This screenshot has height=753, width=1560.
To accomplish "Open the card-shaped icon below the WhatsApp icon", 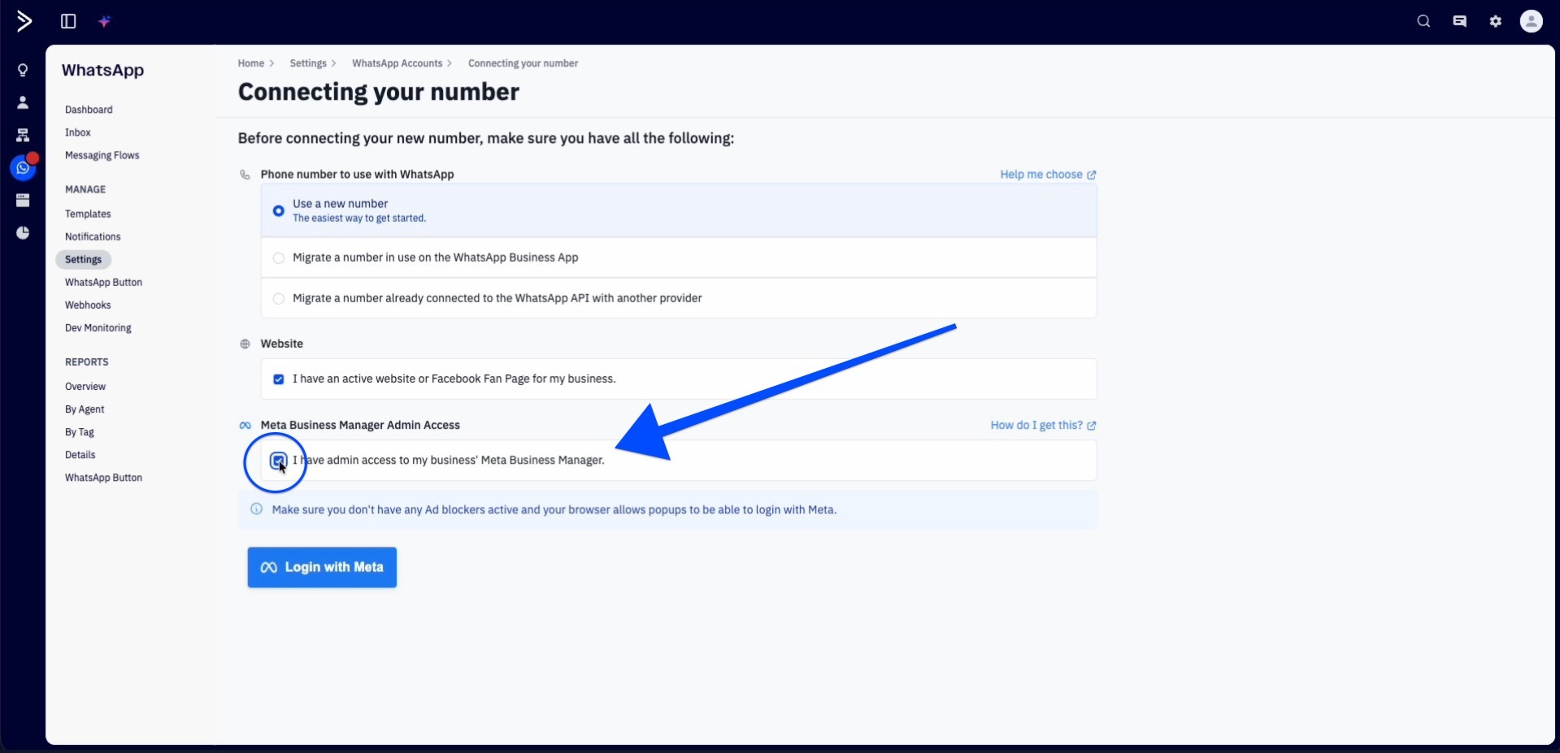I will (x=23, y=200).
